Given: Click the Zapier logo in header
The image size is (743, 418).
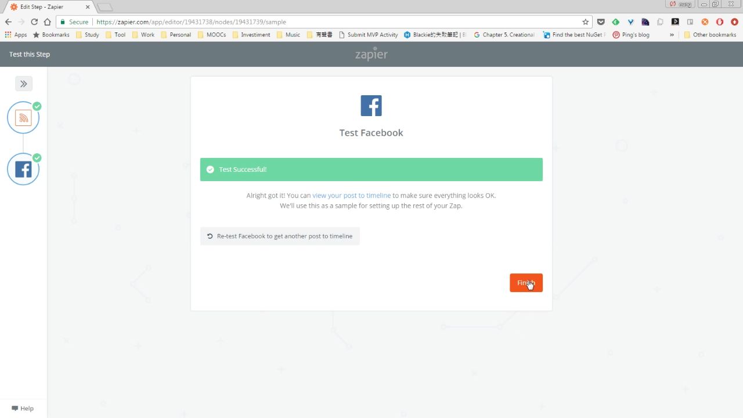Looking at the screenshot, I should coord(371,54).
